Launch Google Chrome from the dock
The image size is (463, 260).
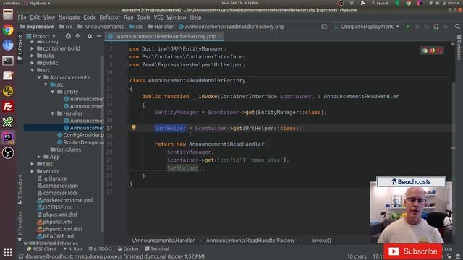[x=8, y=30]
